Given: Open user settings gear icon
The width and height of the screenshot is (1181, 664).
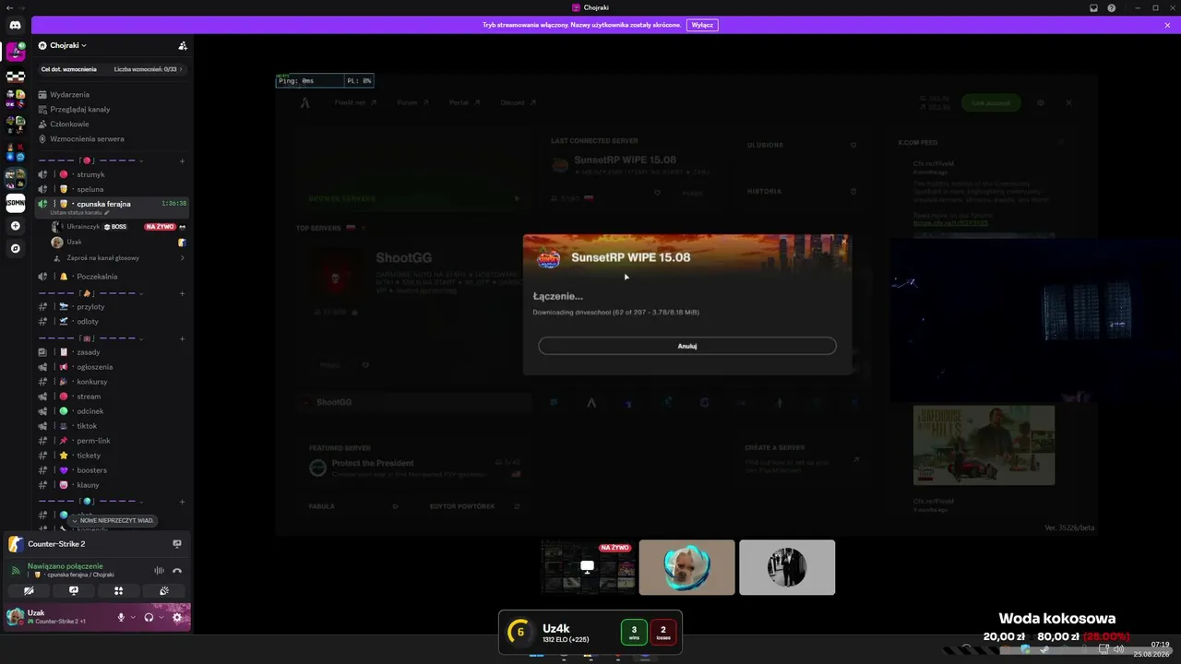Looking at the screenshot, I should pos(177,617).
